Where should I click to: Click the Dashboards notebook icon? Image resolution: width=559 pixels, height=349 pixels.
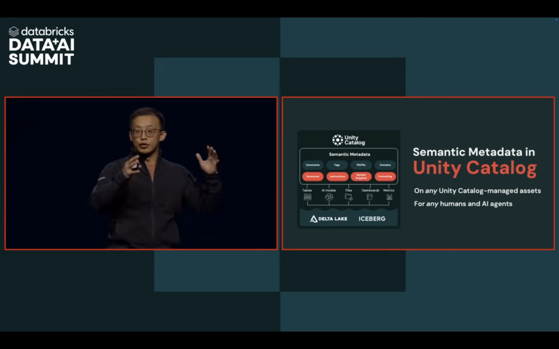pos(370,197)
